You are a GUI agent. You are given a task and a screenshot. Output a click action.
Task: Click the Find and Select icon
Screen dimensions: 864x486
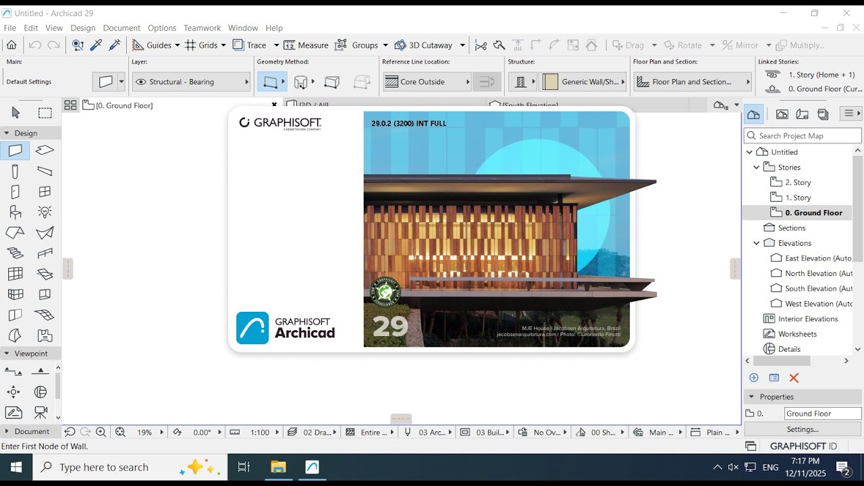tap(78, 45)
